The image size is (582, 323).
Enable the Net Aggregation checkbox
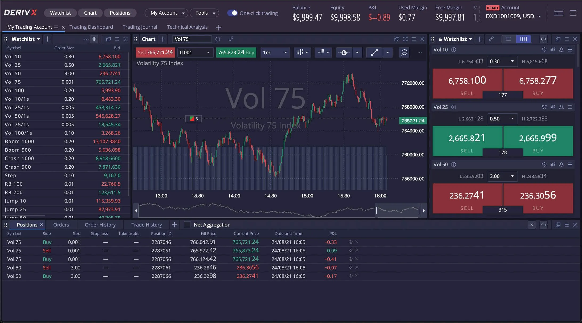(188, 225)
